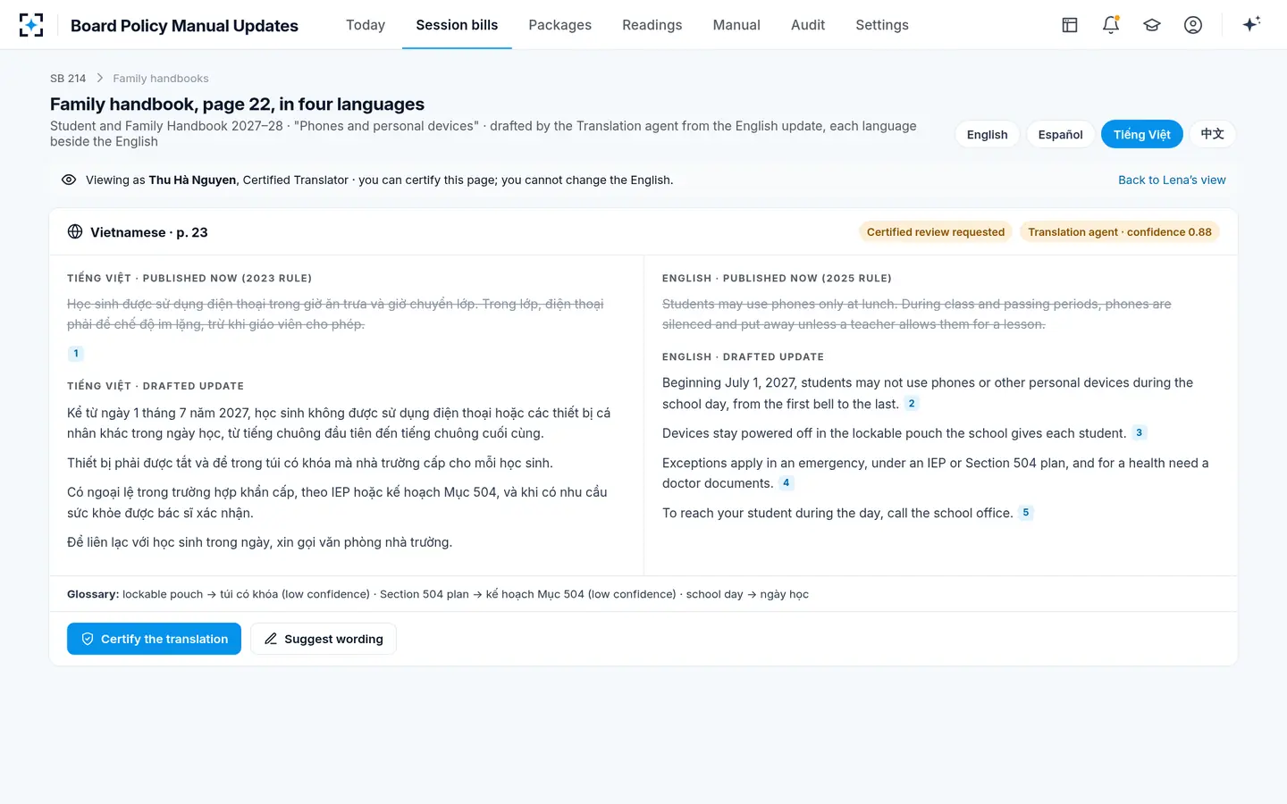Open the Audit tab
The height and width of the screenshot is (804, 1287).
(x=808, y=25)
